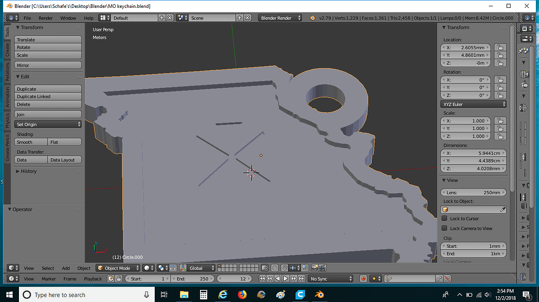The image size is (539, 302).
Task: Click the eyedropper in Lock to Object field
Action: click(503, 210)
